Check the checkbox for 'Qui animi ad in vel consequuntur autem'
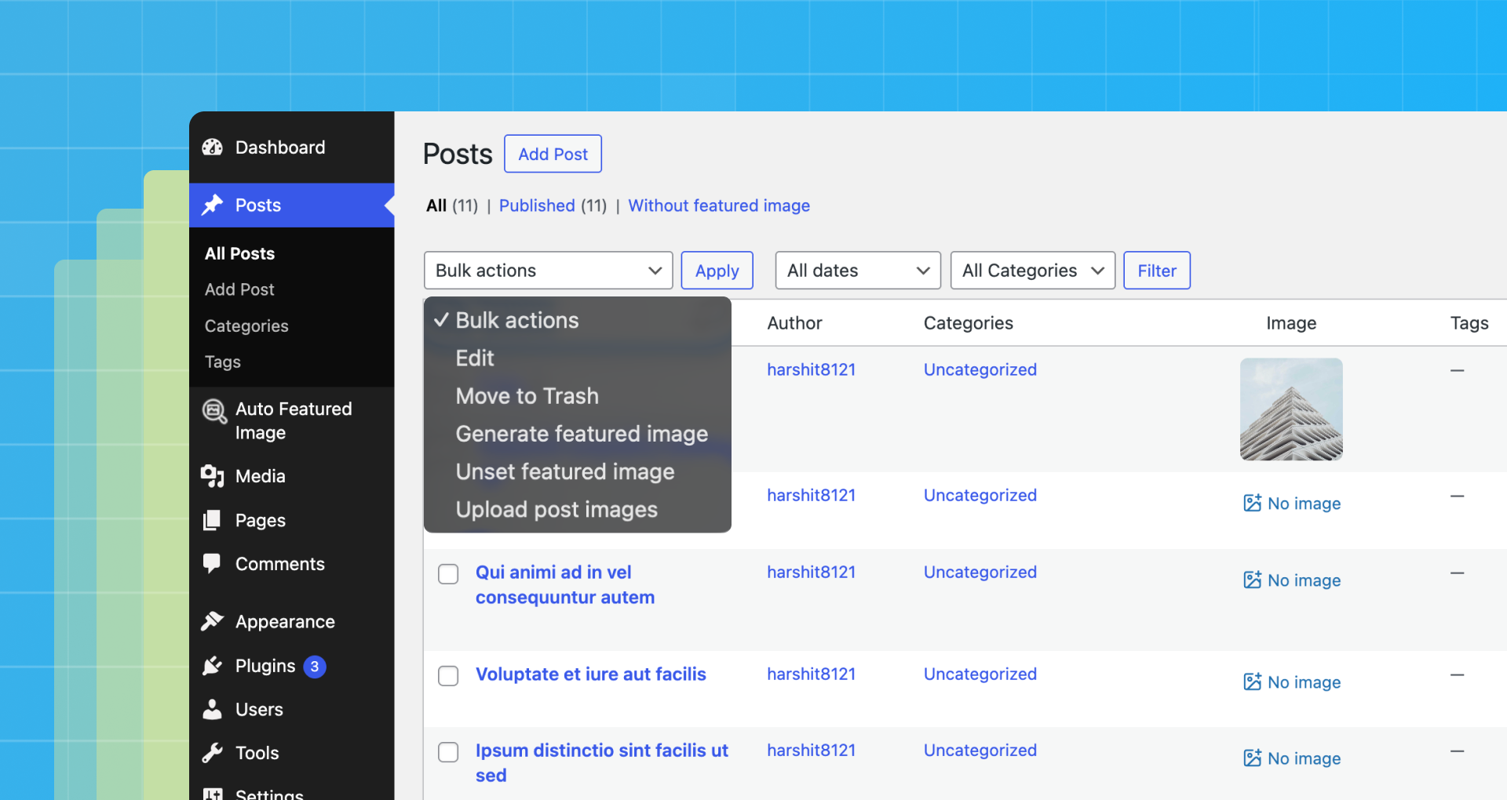This screenshot has height=800, width=1507. coord(448,573)
